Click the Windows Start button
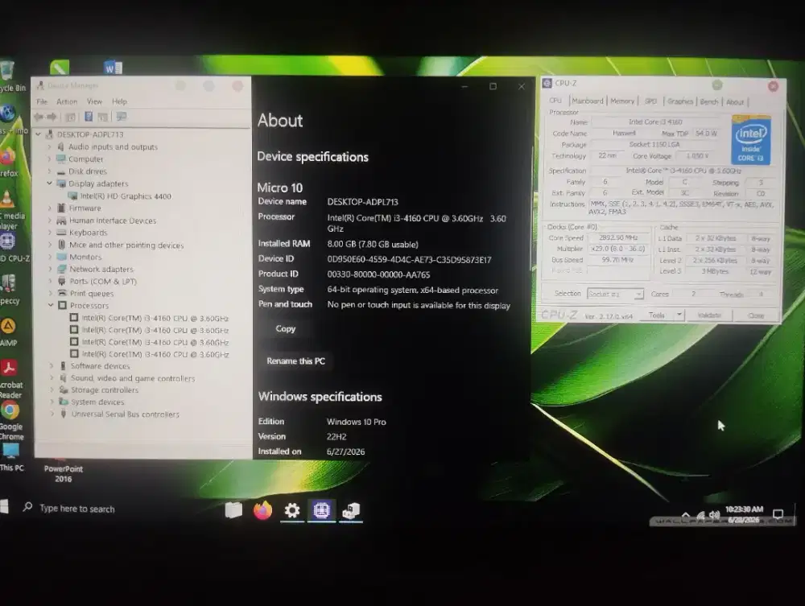This screenshot has width=805, height=606. (x=3, y=507)
